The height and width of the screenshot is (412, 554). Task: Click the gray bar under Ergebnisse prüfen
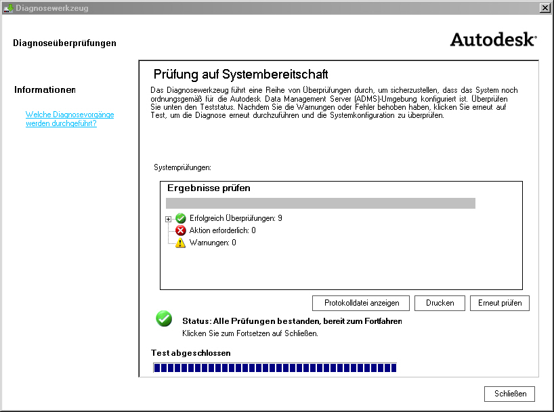coord(320,203)
